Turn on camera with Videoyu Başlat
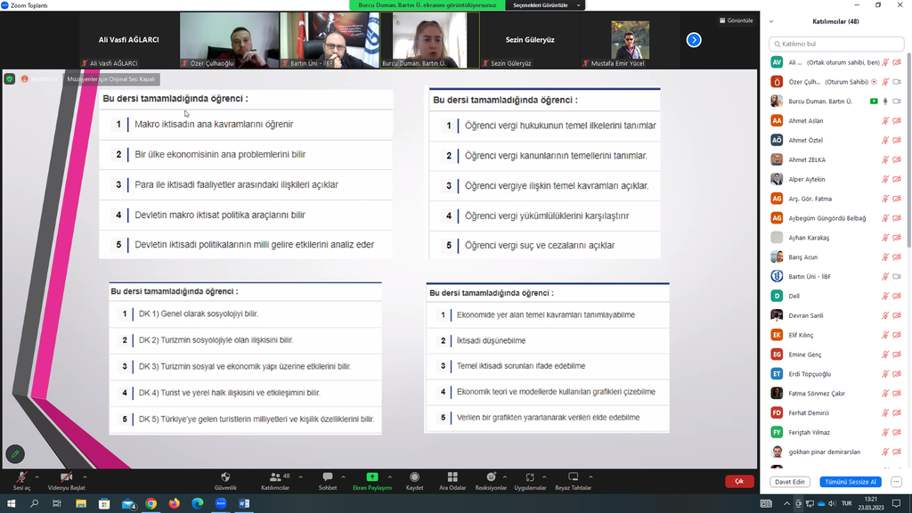 pos(66,478)
